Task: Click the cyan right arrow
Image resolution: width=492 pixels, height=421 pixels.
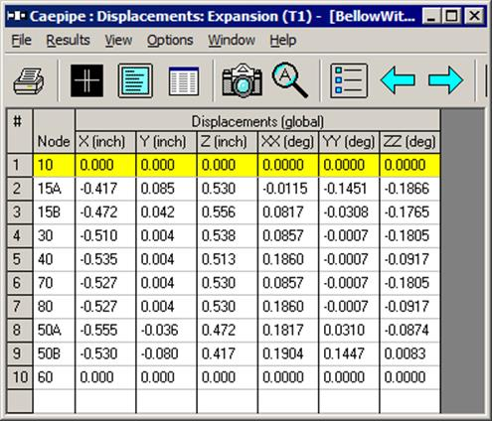Action: point(445,80)
